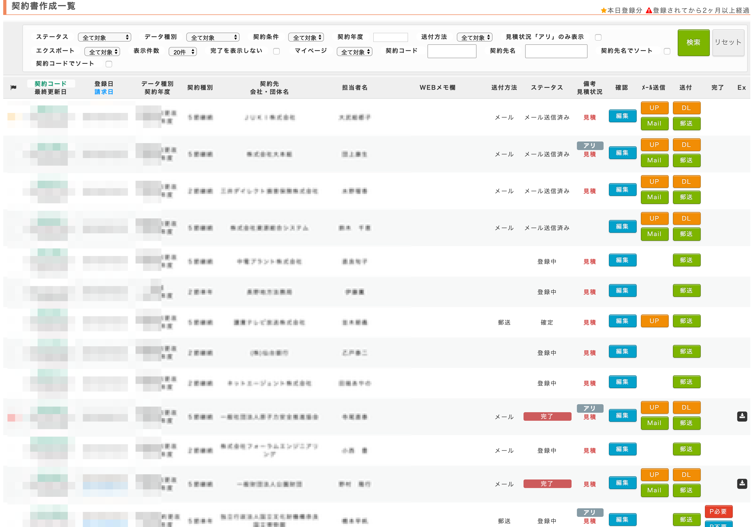Click the green Mail button in the first row
Screen dimensions: 753x527
tap(654, 123)
